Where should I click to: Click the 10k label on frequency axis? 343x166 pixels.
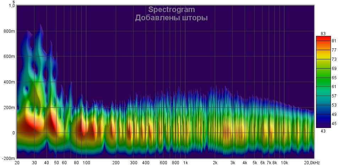coord(284,163)
